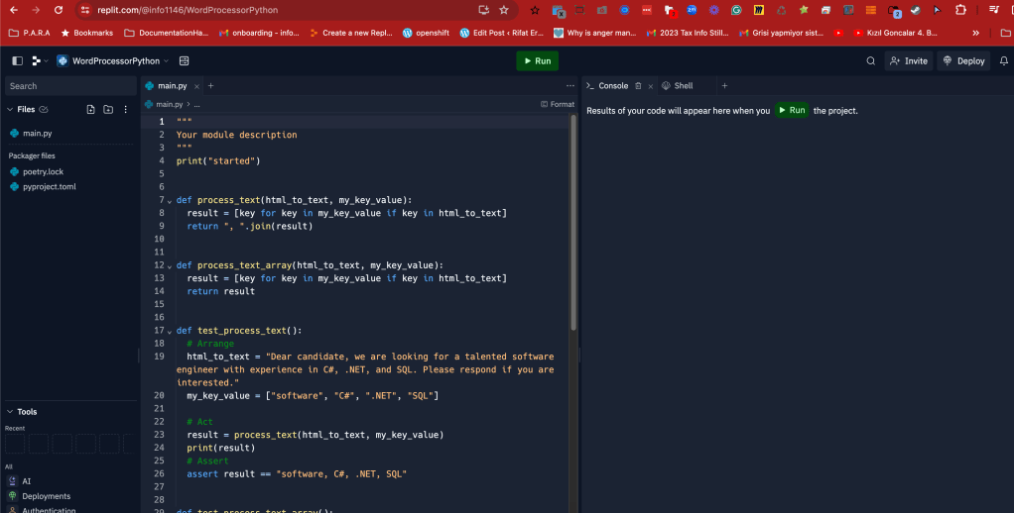Screen dimensions: 1014x513
Task: Open the Chrome extensions puzzle icon
Action: click(x=960, y=10)
